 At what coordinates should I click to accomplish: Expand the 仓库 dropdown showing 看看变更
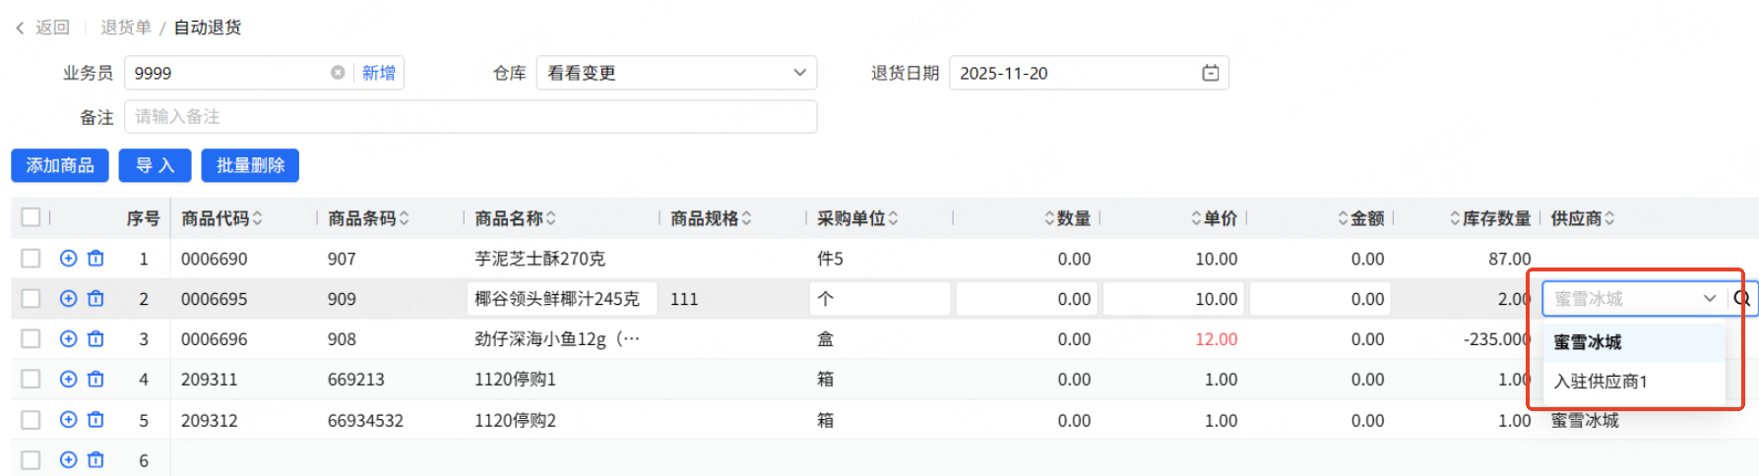point(799,73)
